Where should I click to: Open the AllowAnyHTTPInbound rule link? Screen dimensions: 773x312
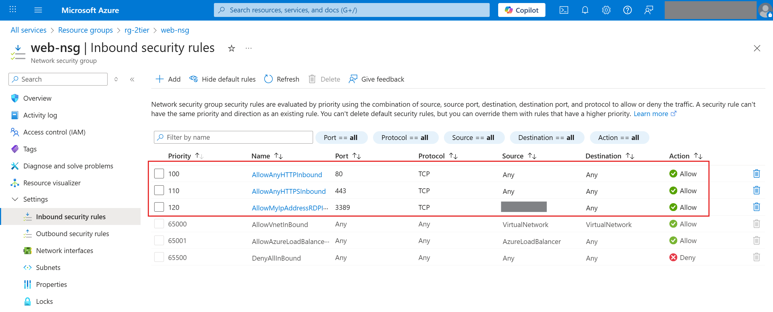287,175
